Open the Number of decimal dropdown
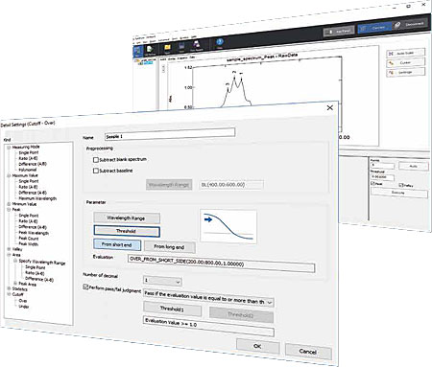 162,281
